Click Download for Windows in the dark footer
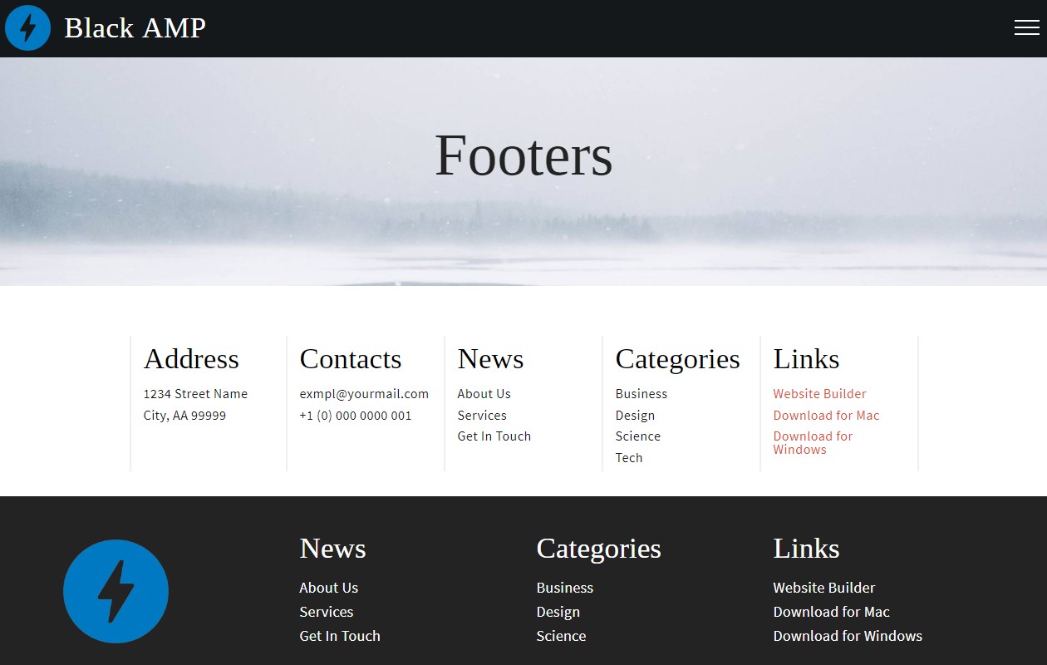1047x665 pixels. [x=848, y=636]
